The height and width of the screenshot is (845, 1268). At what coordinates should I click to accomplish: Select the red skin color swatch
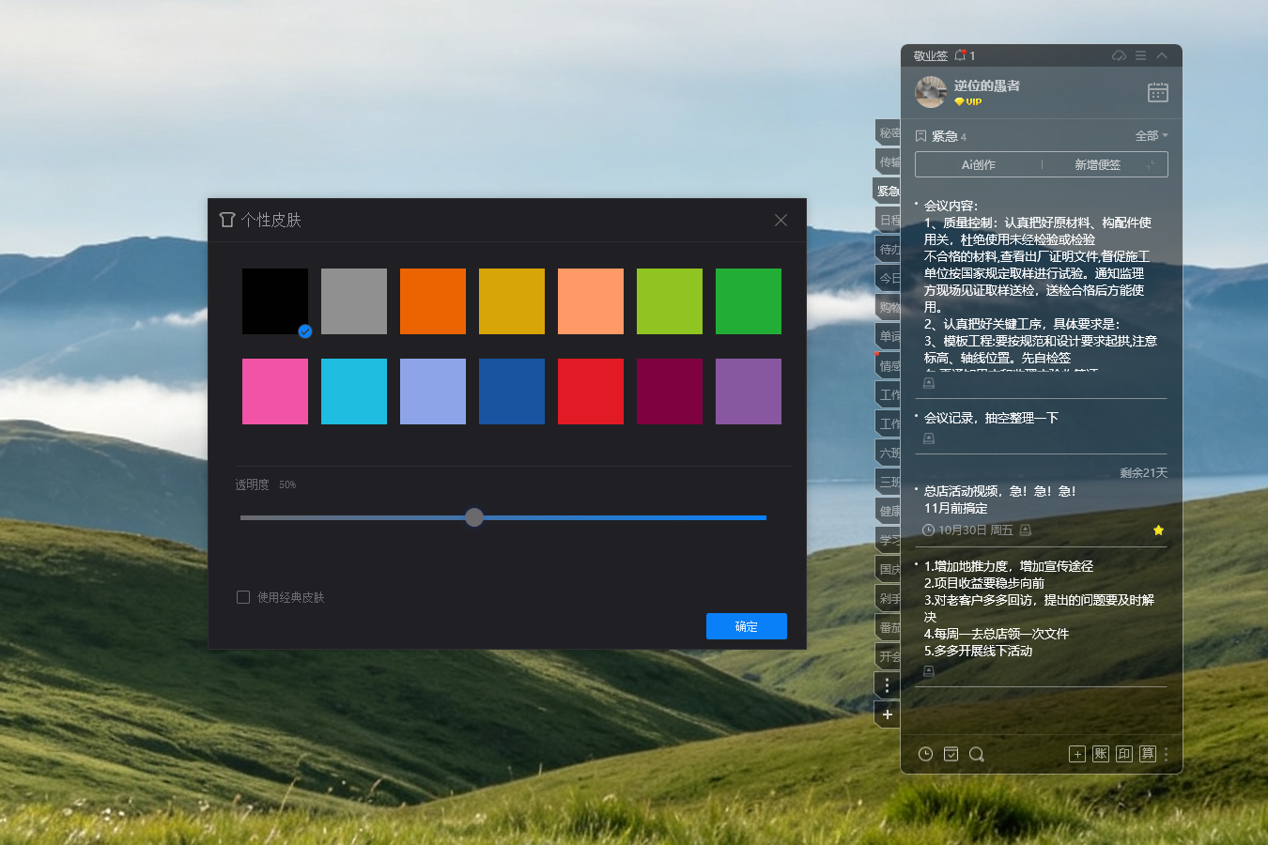[591, 392]
